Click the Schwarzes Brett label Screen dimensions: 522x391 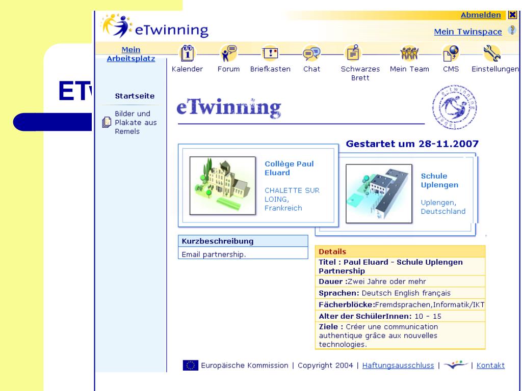click(360, 73)
